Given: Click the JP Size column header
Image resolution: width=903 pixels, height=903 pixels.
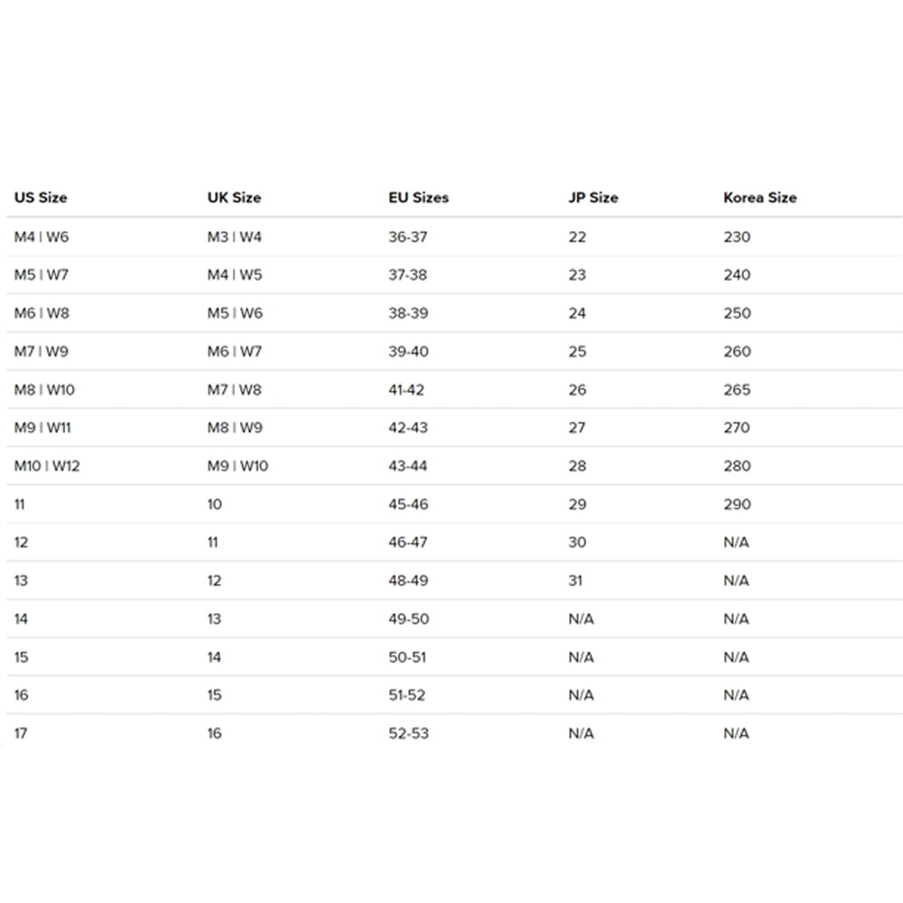Looking at the screenshot, I should [x=593, y=198].
